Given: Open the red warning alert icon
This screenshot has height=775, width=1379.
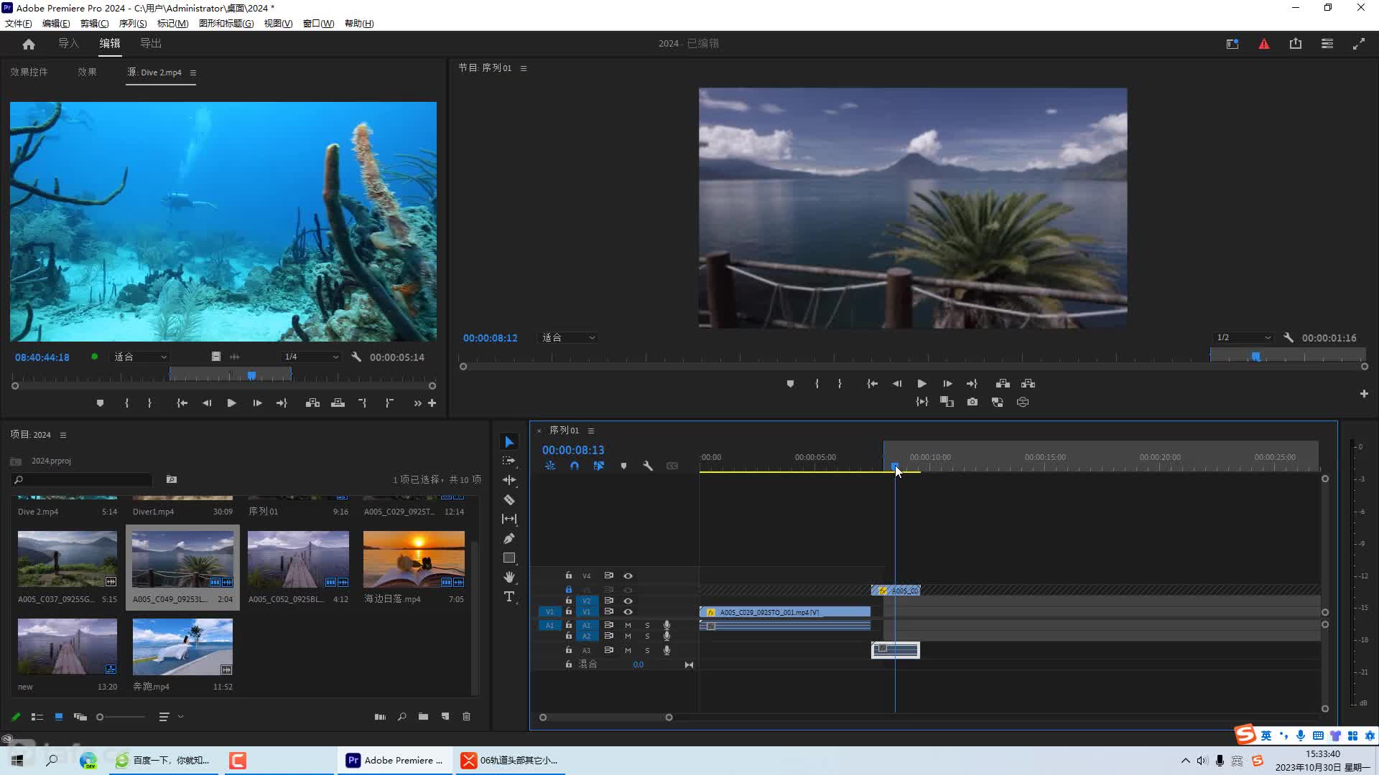Looking at the screenshot, I should tap(1264, 44).
